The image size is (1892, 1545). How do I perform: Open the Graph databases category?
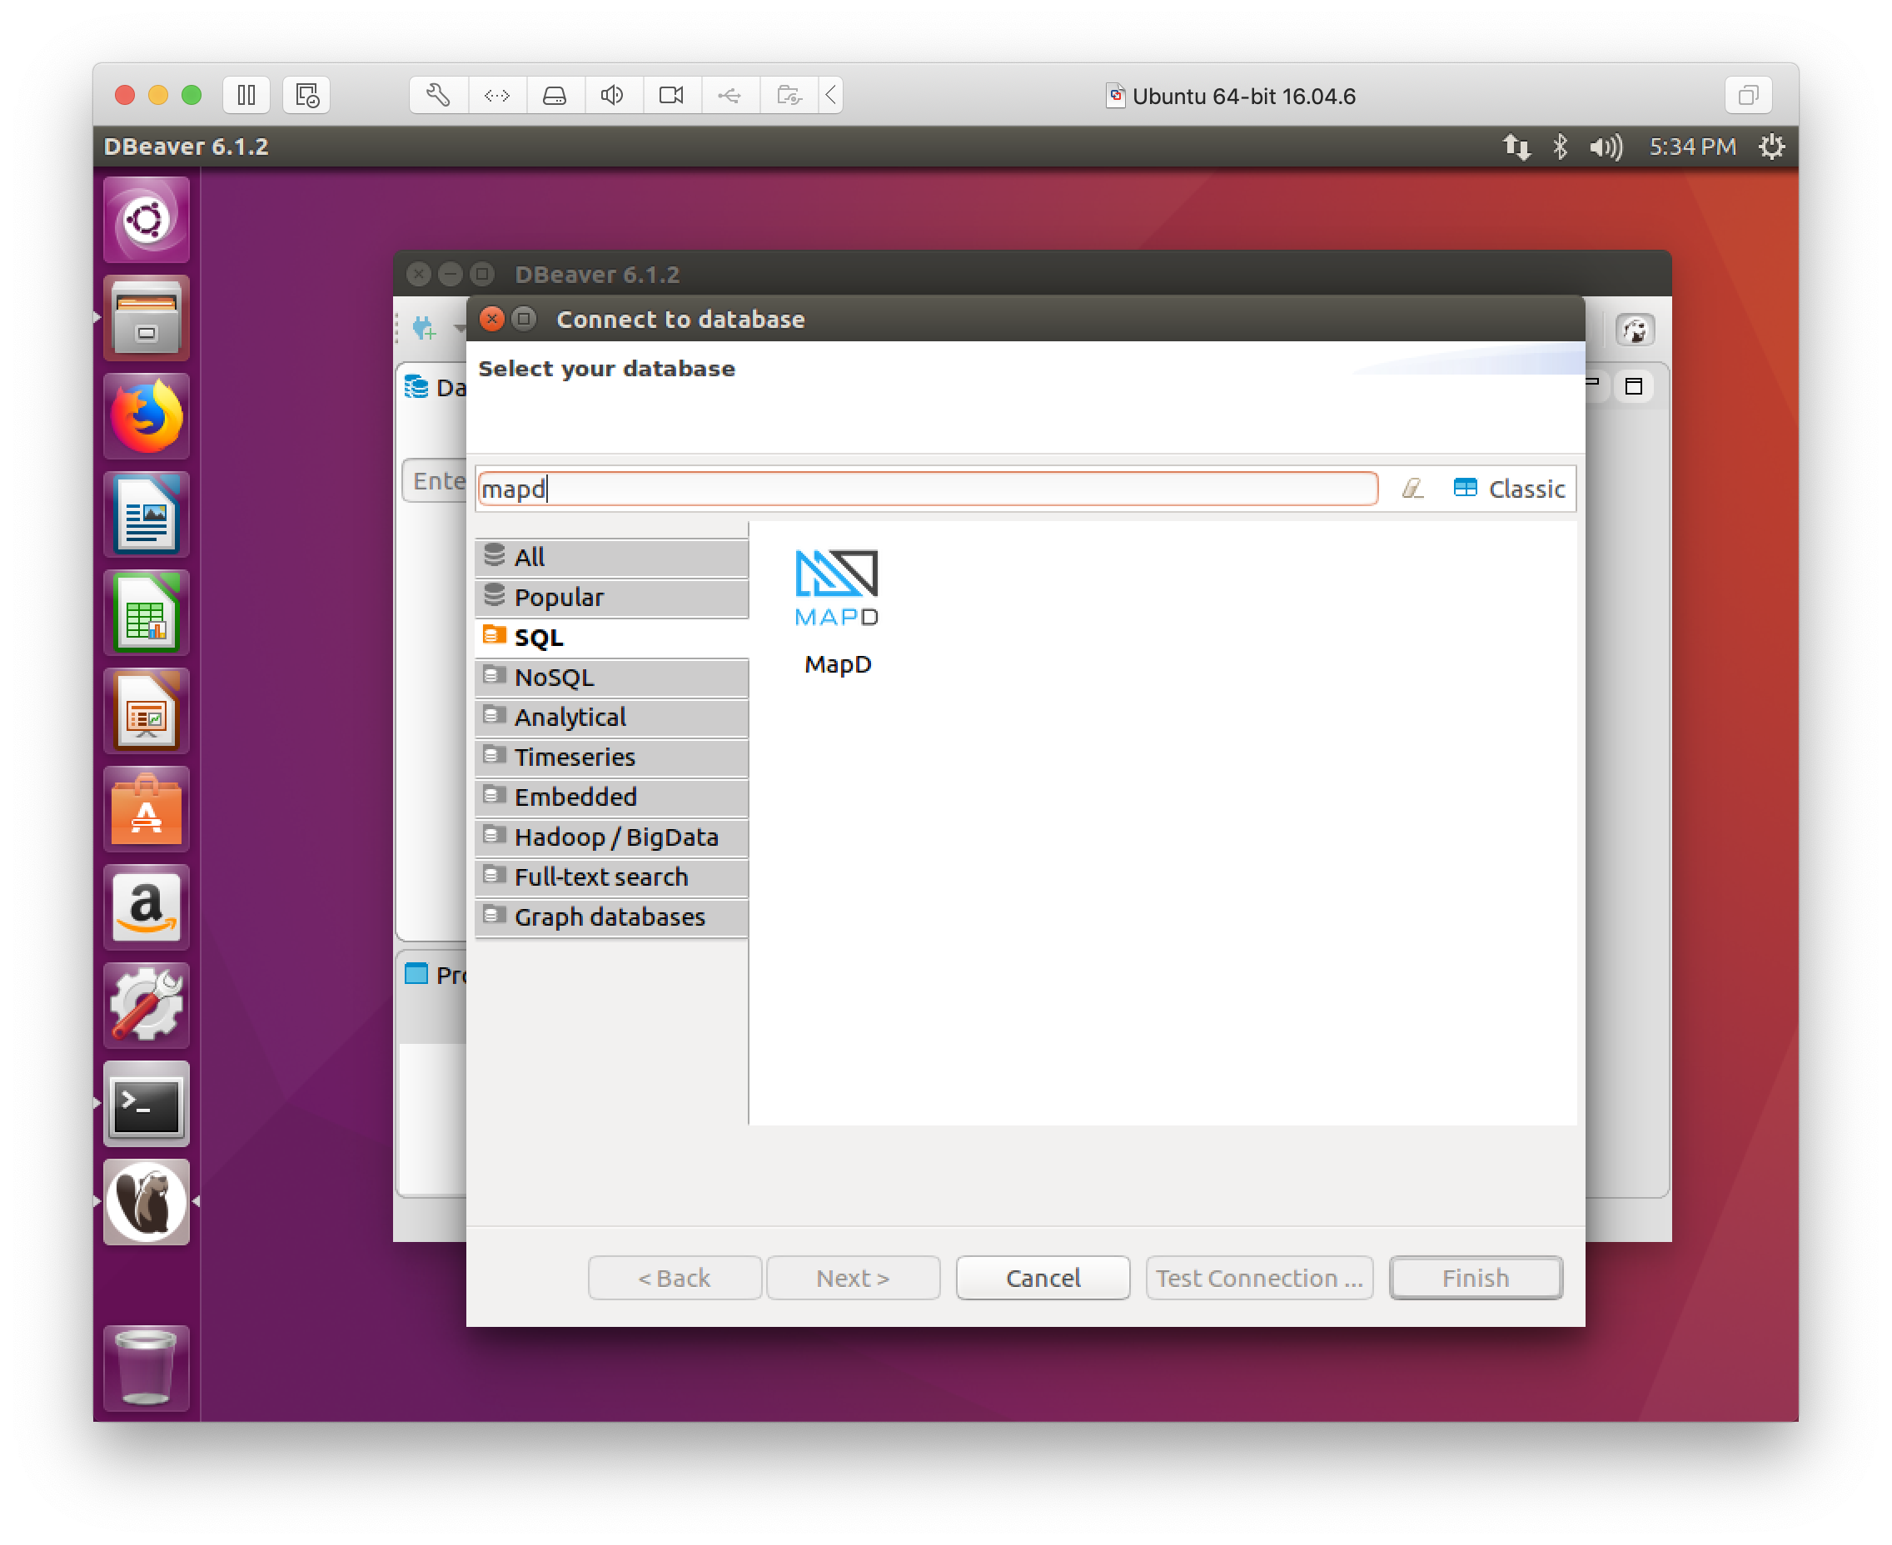point(610,917)
